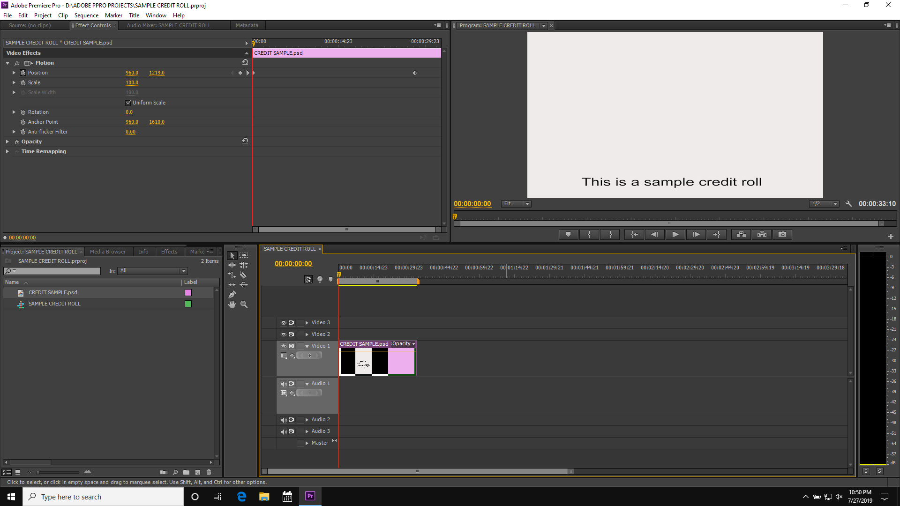Switch Project panel to icon view
900x506 pixels.
coord(18,472)
